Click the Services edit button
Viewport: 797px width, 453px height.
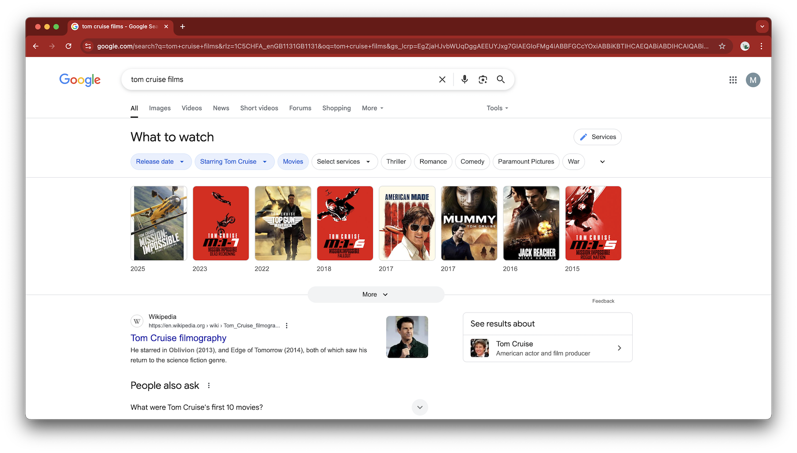(x=597, y=137)
